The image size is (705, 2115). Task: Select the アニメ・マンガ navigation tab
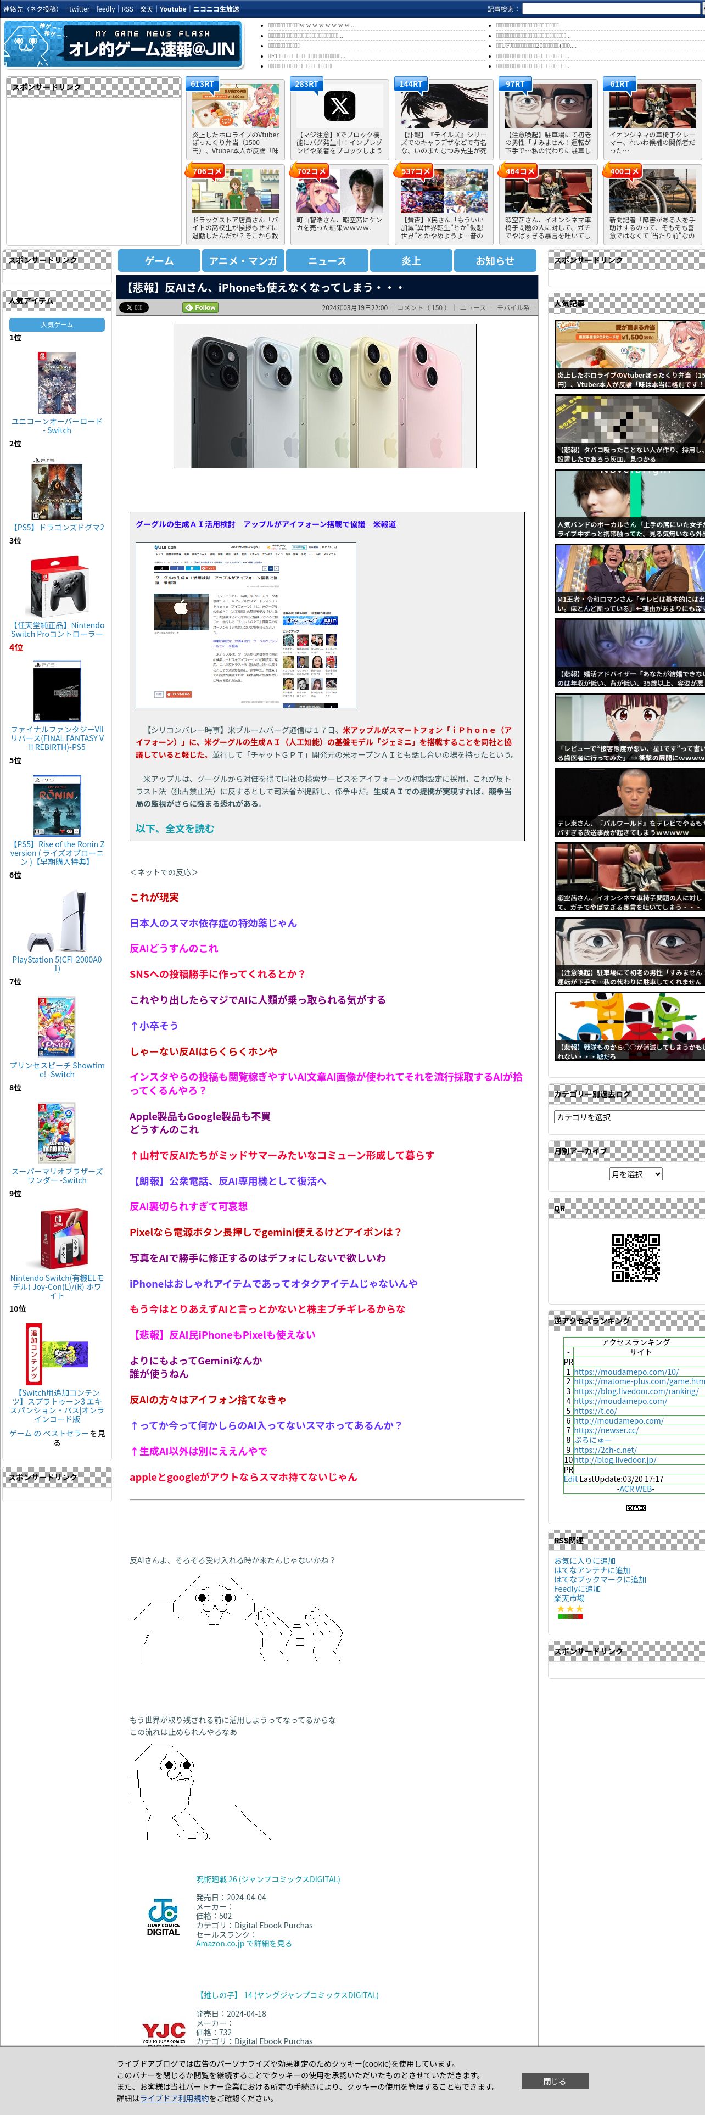click(243, 260)
